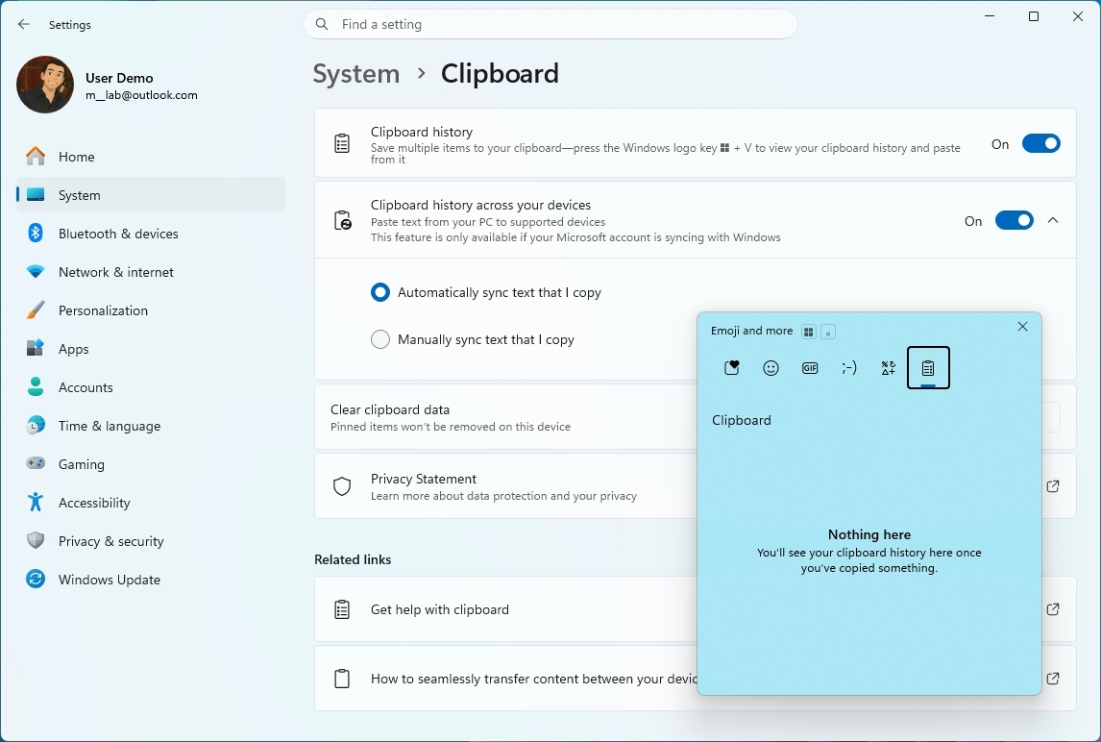Collapse the Clipboard history across devices section

click(1051, 220)
